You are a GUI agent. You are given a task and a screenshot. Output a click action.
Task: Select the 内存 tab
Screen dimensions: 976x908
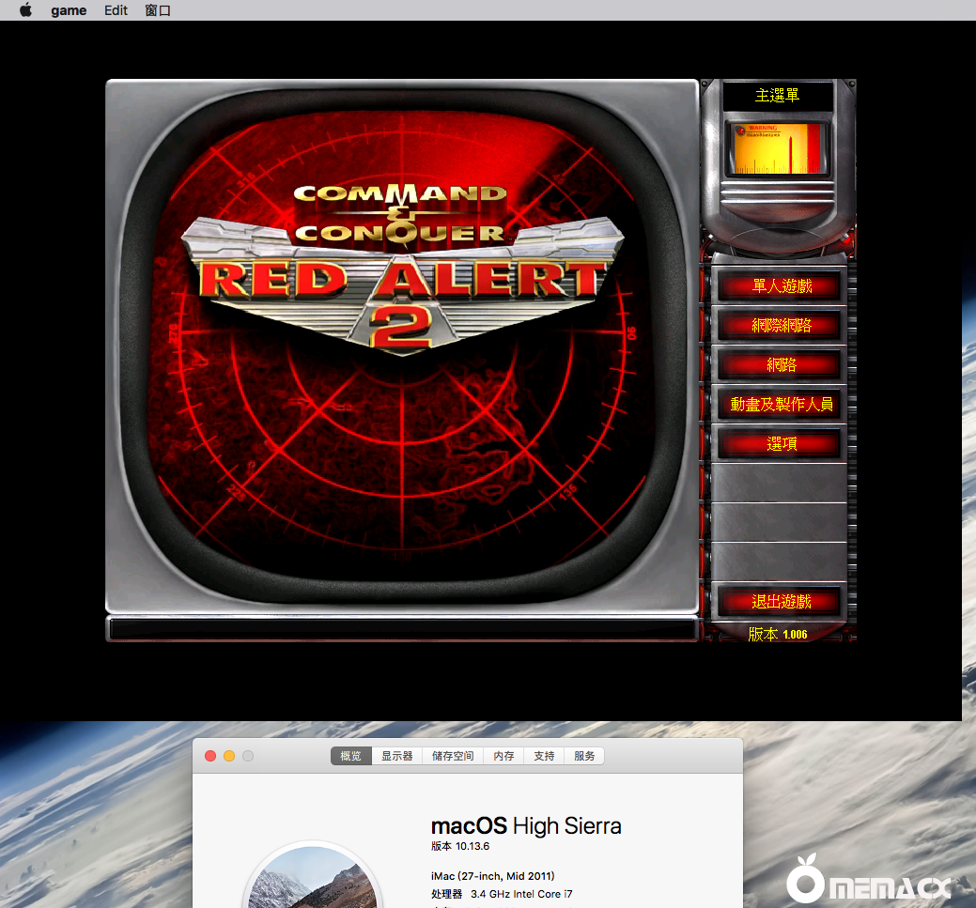(504, 756)
